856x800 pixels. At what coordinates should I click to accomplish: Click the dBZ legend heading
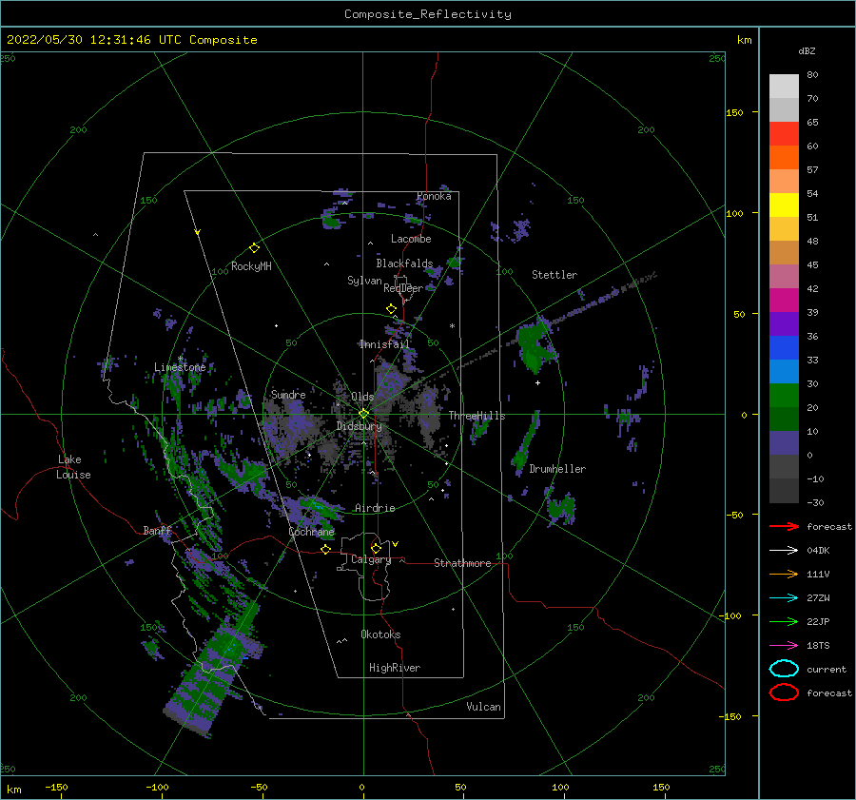pyautogui.click(x=807, y=51)
